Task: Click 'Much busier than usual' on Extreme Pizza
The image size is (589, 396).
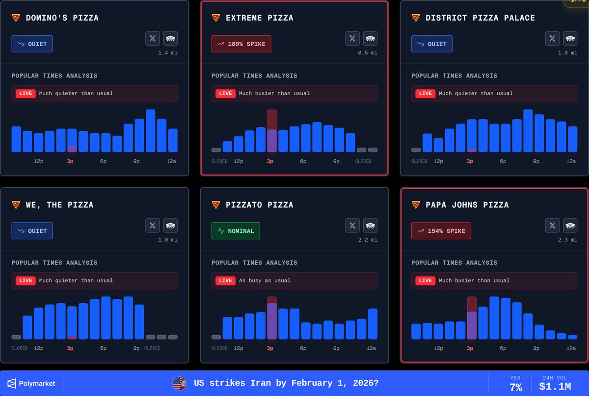Action: (274, 93)
